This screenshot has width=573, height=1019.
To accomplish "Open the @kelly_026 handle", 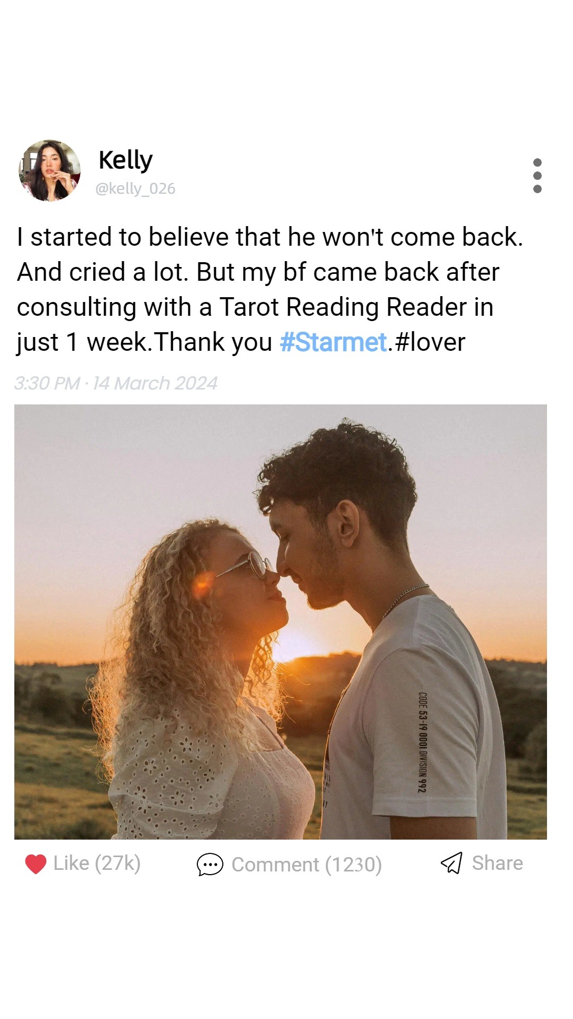I will coord(135,188).
